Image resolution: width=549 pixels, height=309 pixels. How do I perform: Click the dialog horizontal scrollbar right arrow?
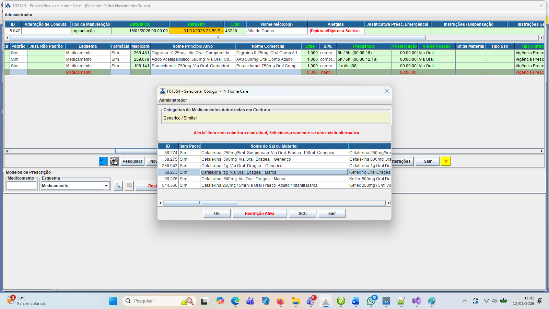tap(388, 203)
